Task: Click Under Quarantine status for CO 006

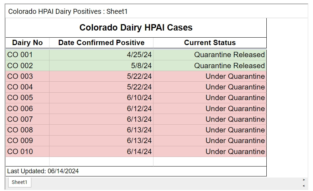Action: point(210,109)
